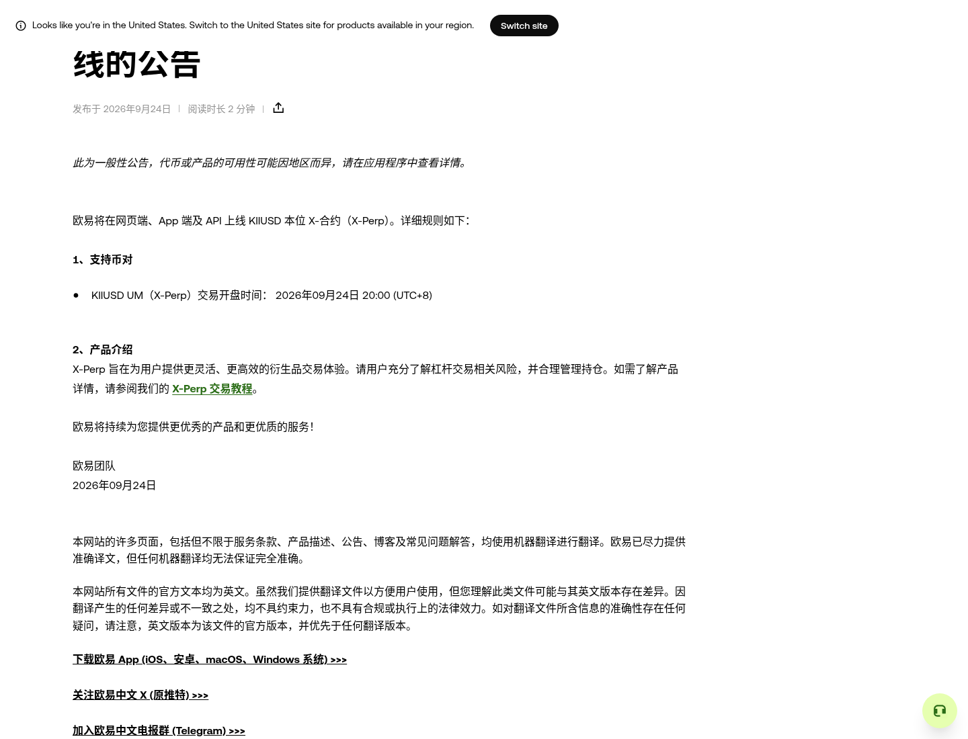
Task: Follow the 关注欧易中文 X link
Action: tap(140, 695)
